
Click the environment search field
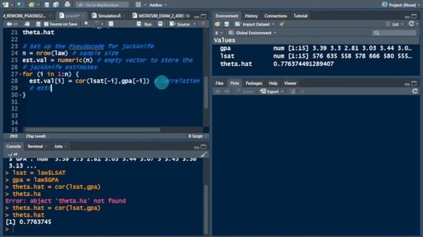(x=394, y=33)
